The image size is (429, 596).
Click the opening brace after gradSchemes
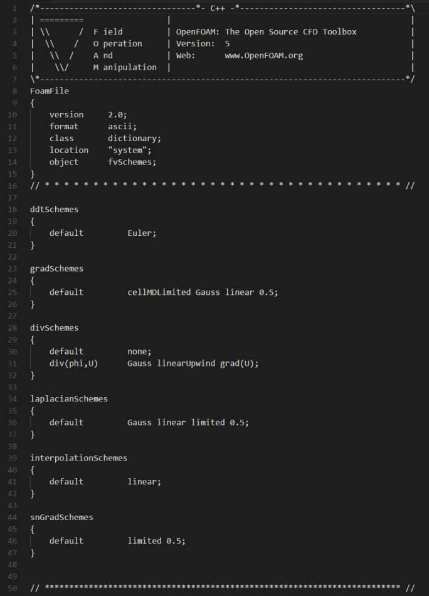32,280
